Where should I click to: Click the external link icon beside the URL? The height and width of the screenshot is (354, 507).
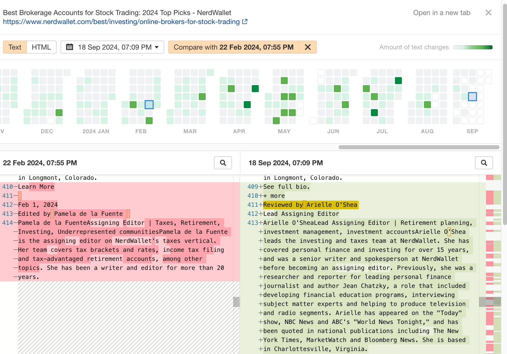pos(245,22)
